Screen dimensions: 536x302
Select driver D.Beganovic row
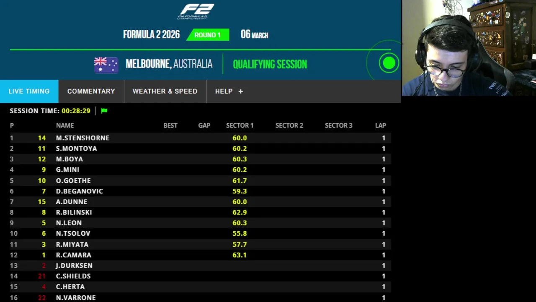point(200,191)
